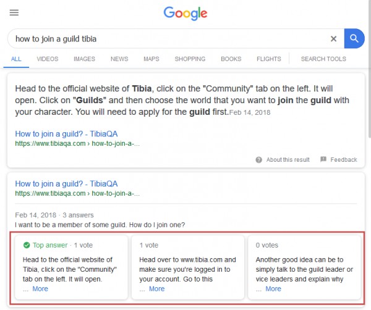Click the page vertical scrollbar
This screenshot has height=310, width=371.
369,69
